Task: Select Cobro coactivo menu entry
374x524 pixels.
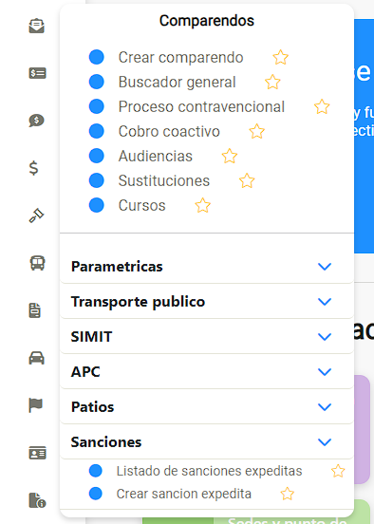Action: 169,131
